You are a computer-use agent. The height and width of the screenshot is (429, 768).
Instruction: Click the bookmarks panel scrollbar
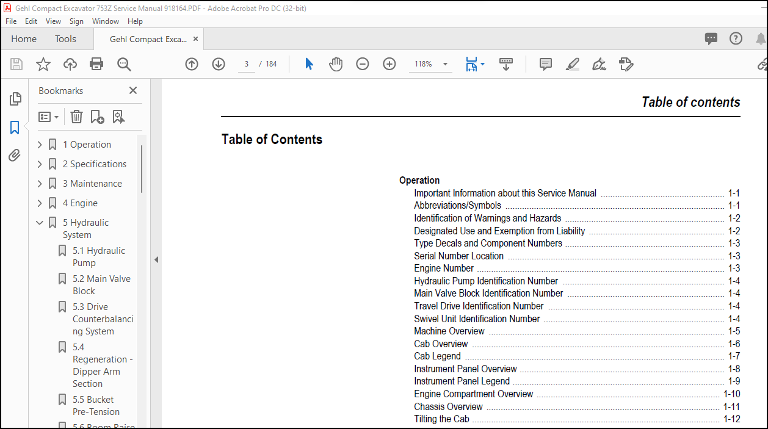point(142,169)
